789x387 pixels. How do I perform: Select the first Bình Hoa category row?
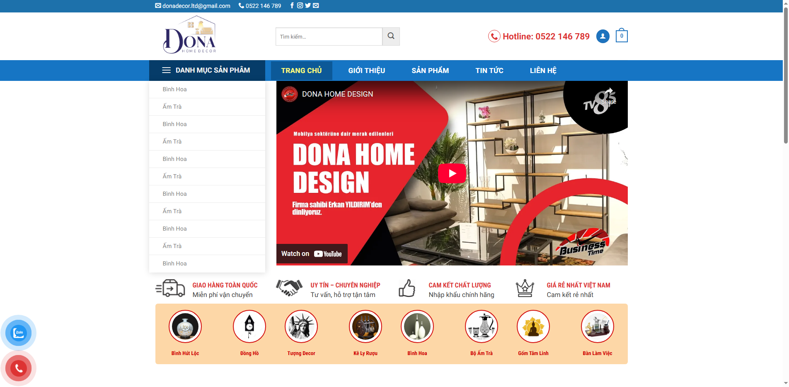pyautogui.click(x=207, y=89)
